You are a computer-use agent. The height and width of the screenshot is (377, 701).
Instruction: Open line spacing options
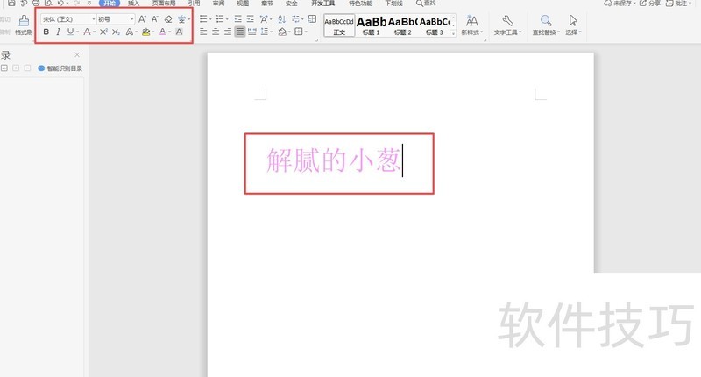click(266, 32)
